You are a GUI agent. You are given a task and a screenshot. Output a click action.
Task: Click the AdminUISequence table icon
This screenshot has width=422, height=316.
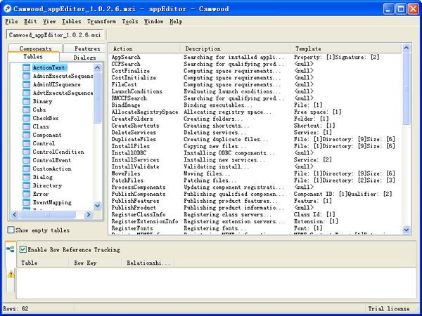26,85
